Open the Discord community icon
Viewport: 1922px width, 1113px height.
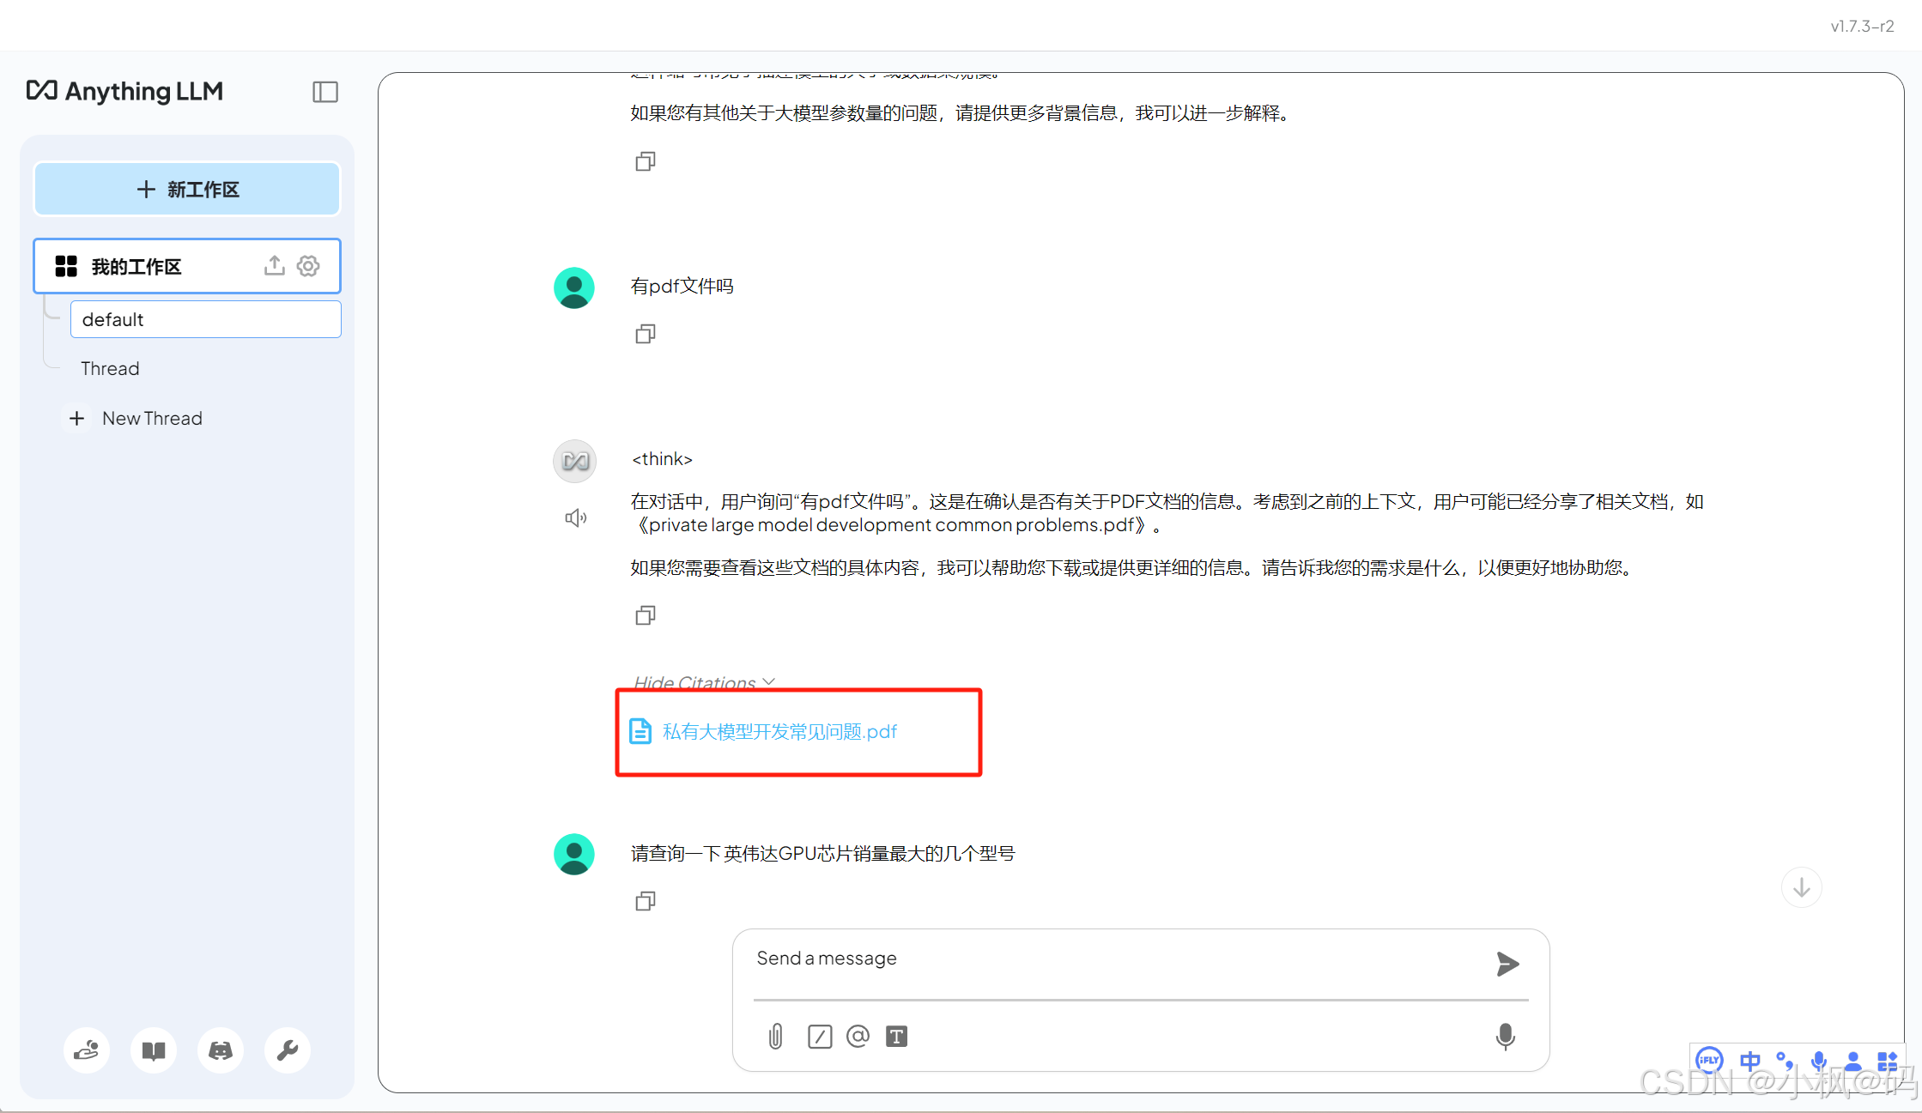221,1050
